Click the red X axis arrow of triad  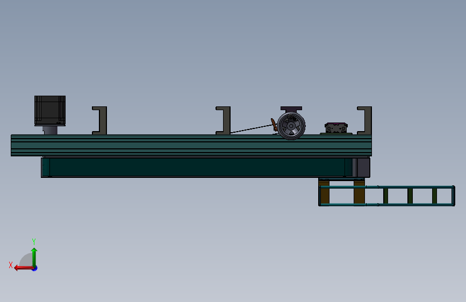(24, 268)
